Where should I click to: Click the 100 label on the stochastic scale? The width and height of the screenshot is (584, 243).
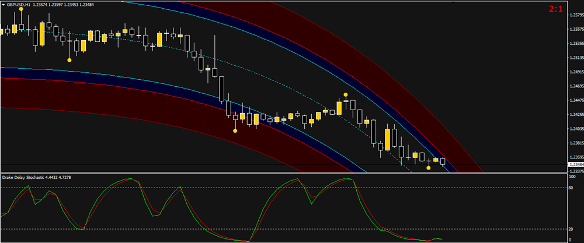coord(571,176)
